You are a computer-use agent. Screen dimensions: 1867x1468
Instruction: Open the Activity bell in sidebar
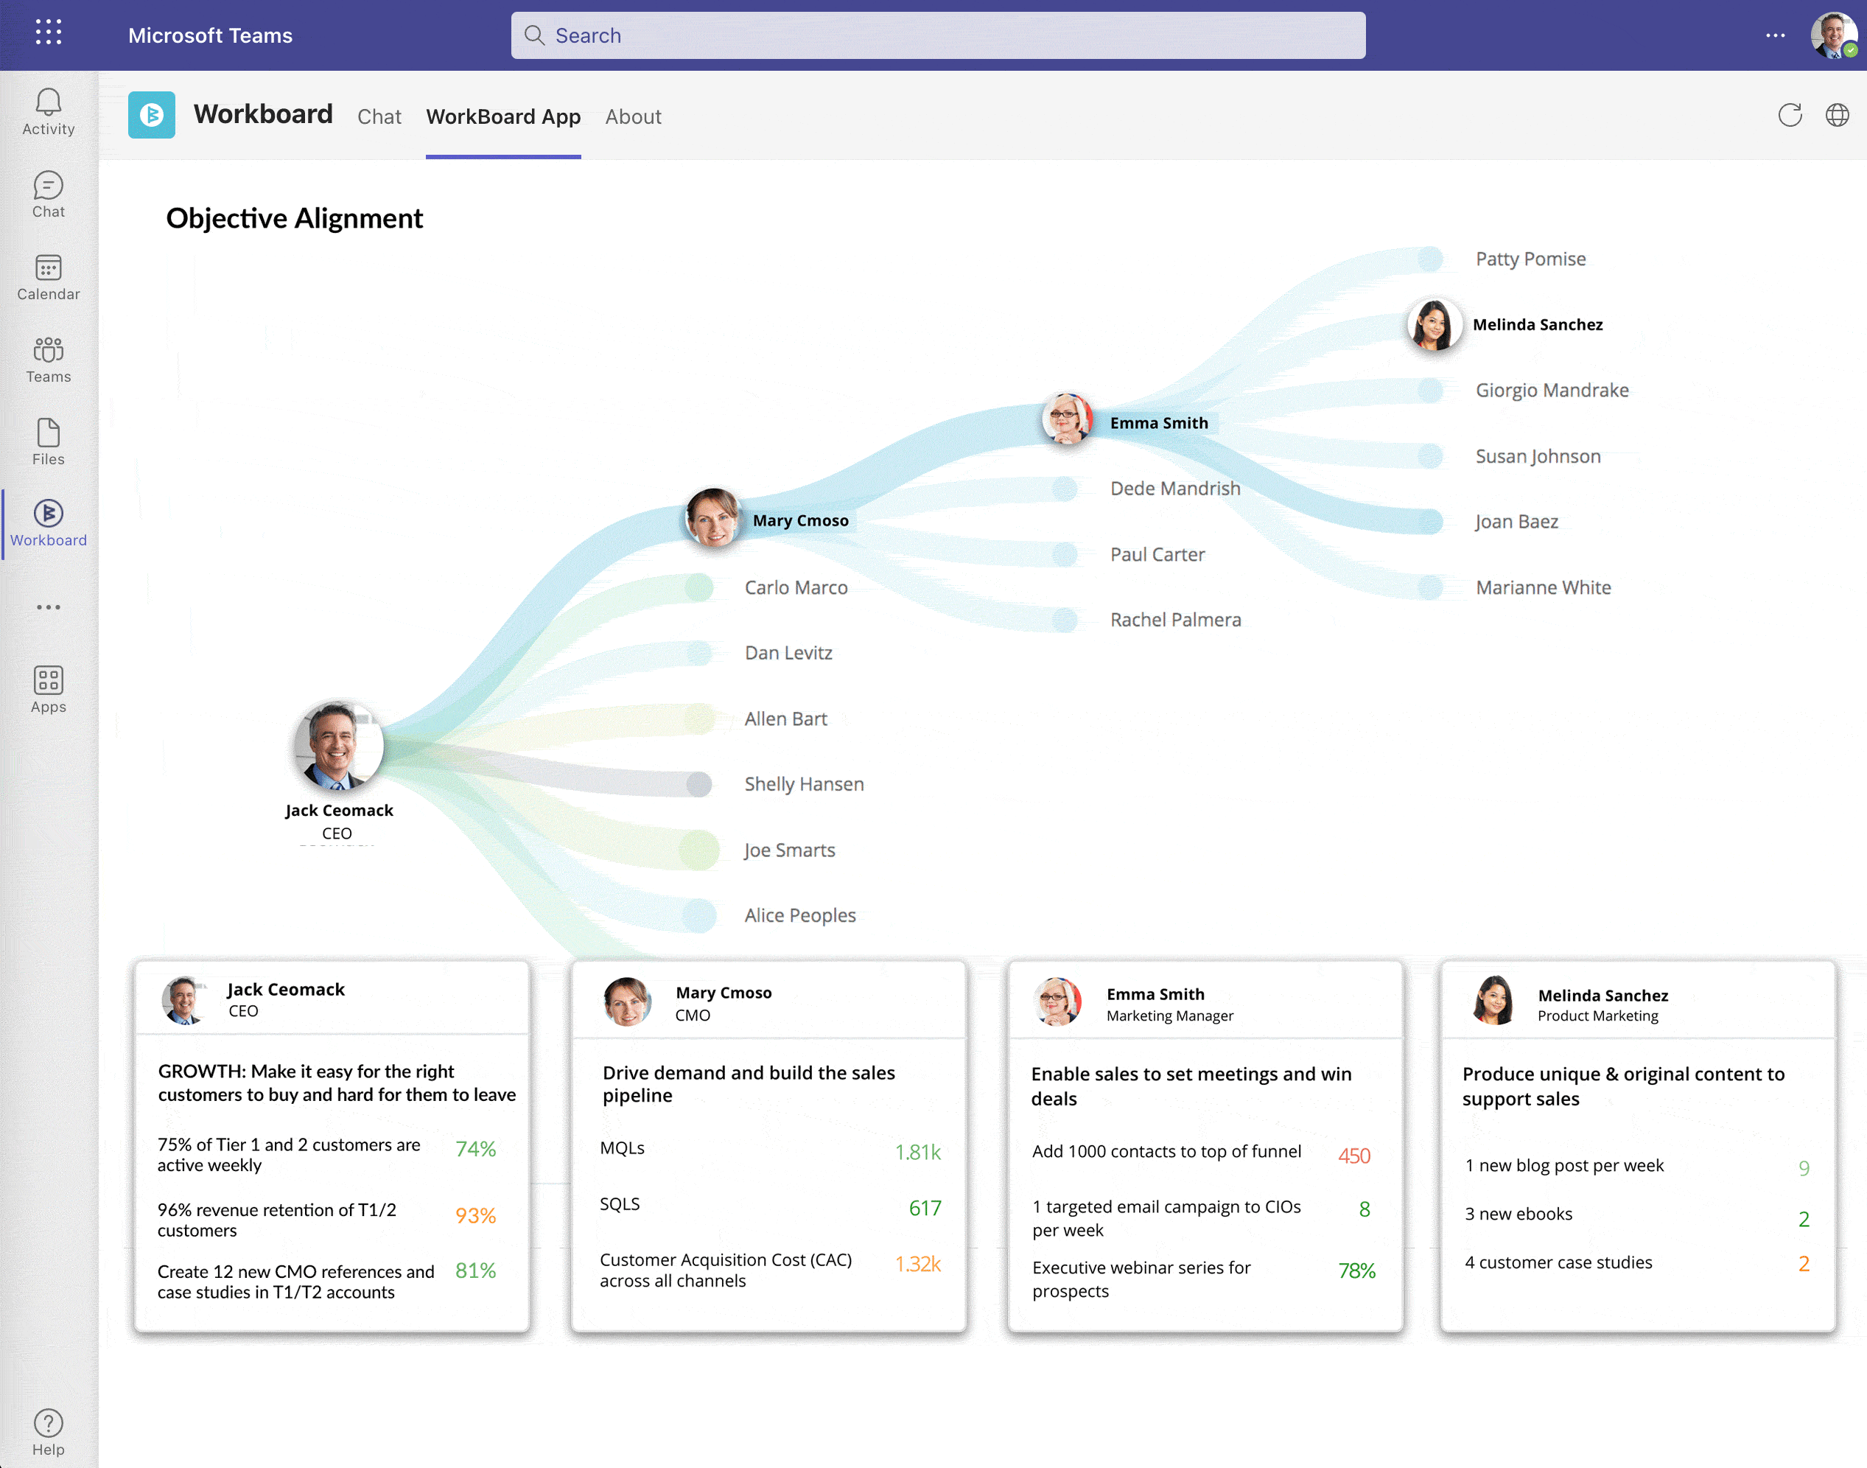point(48,113)
